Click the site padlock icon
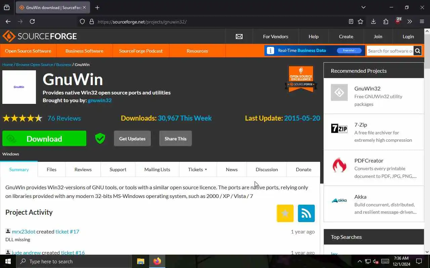Image resolution: width=430 pixels, height=268 pixels. pos(91,21)
